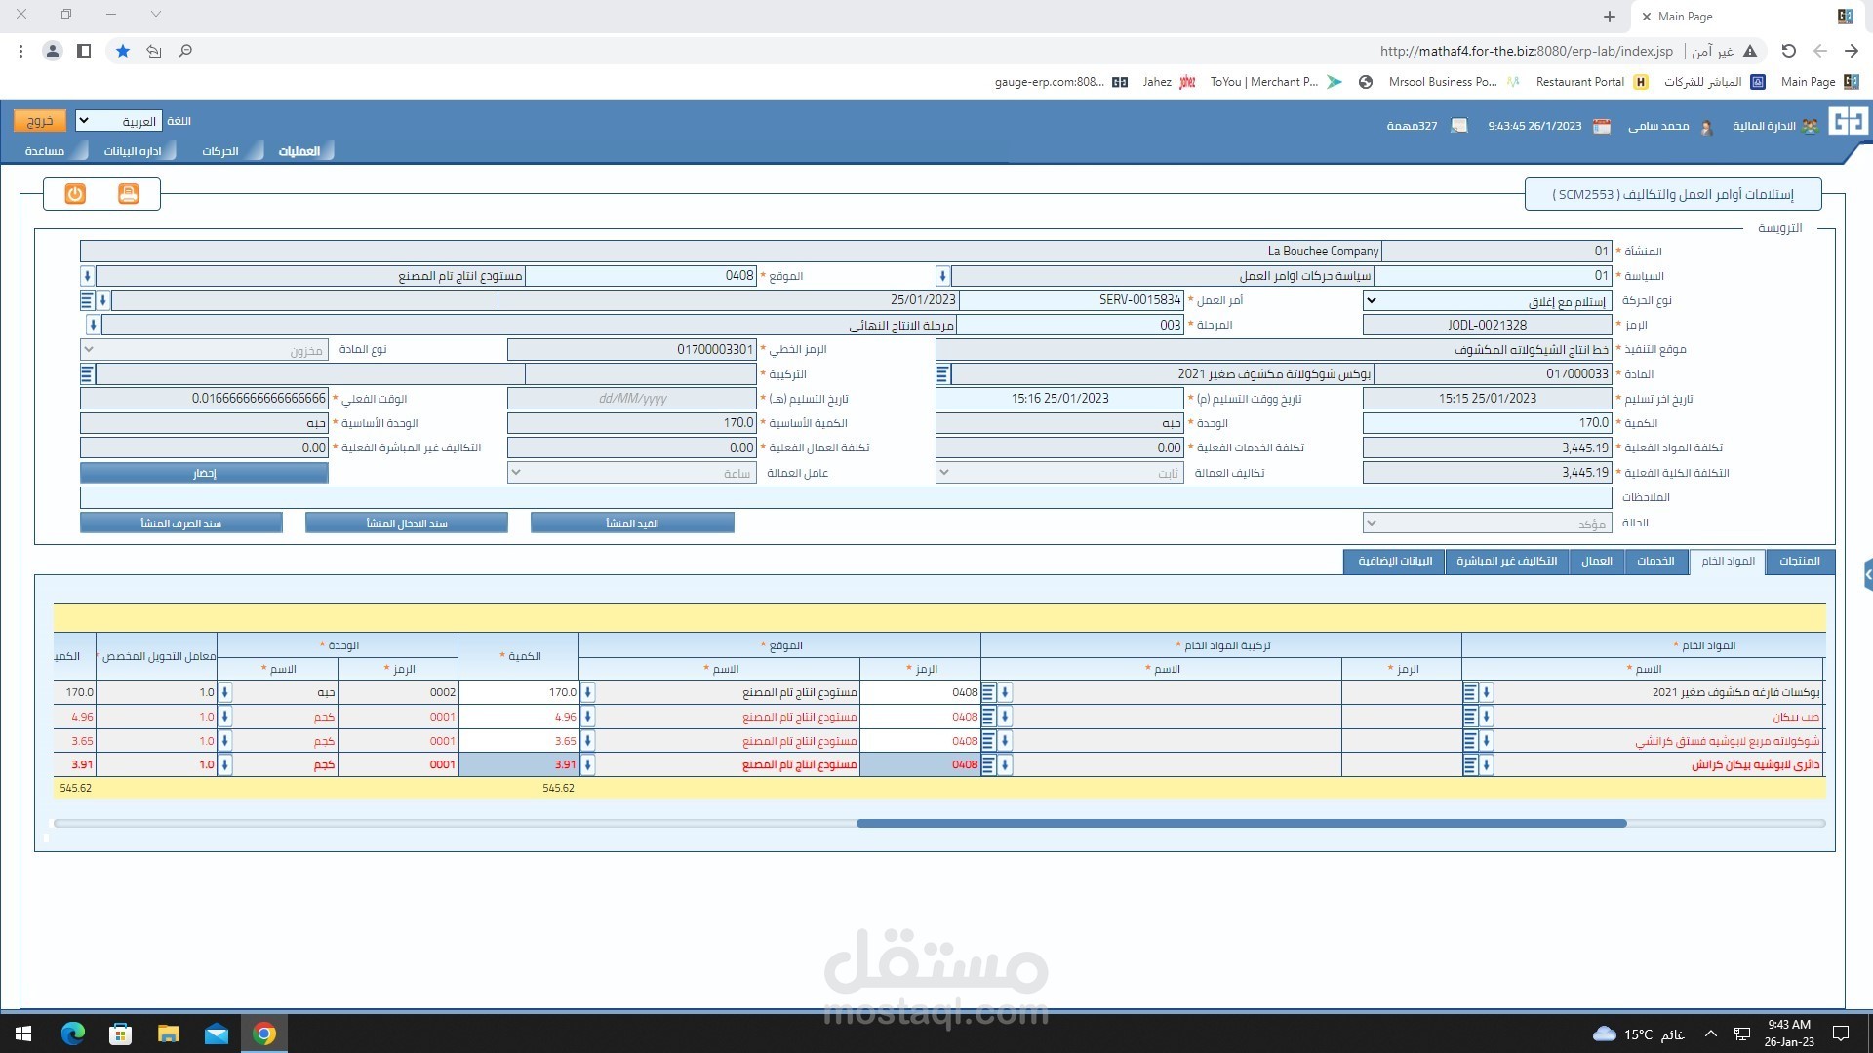Image resolution: width=1873 pixels, height=1053 pixels.
Task: Expand the collapsed side panel arrow at the window edge
Action: (1867, 575)
